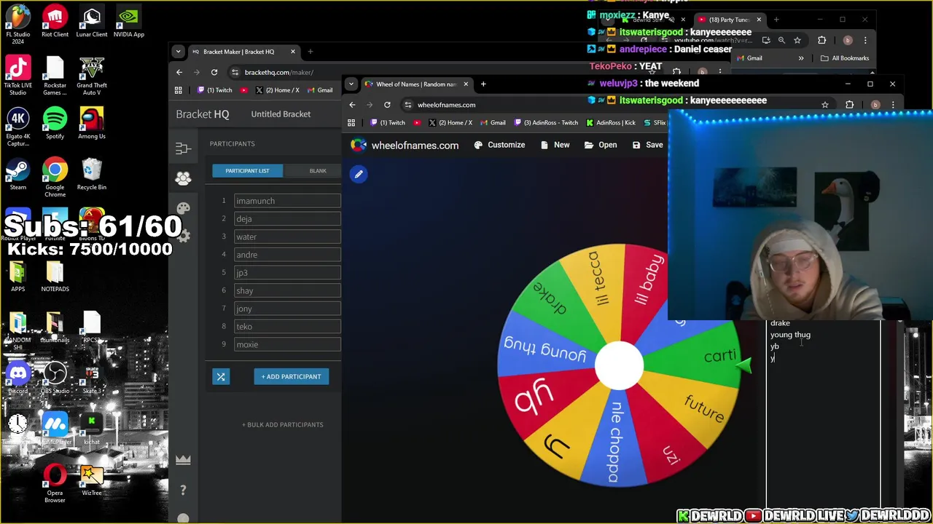Click the blue pencil edit button on wheel page
Viewport: 933px width, 524px height.
tap(359, 174)
